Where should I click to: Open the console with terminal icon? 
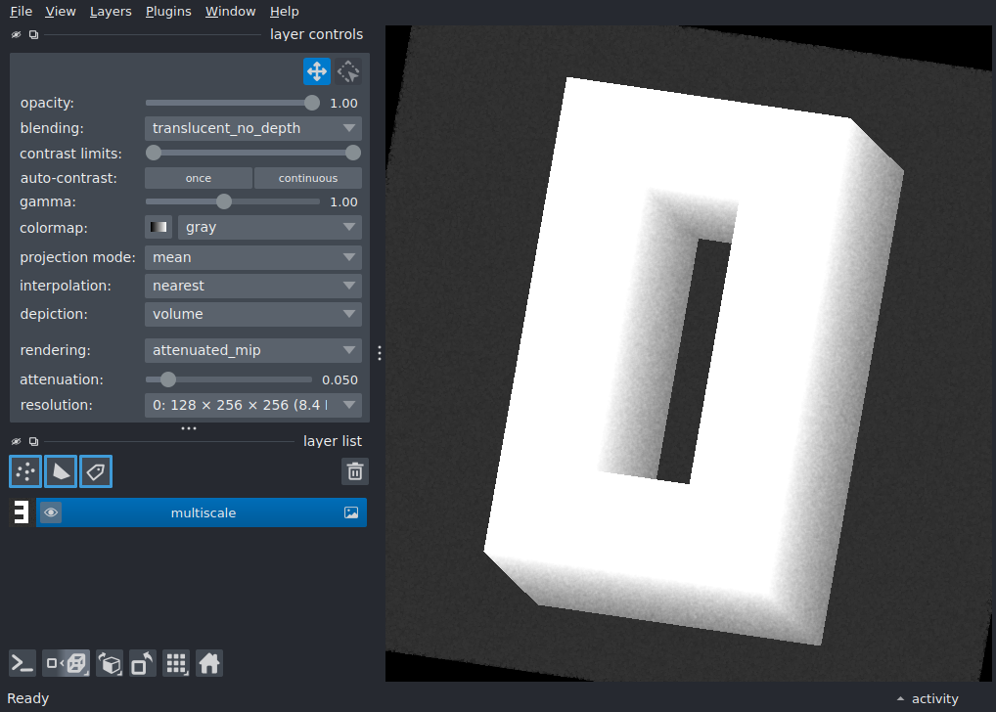click(23, 664)
